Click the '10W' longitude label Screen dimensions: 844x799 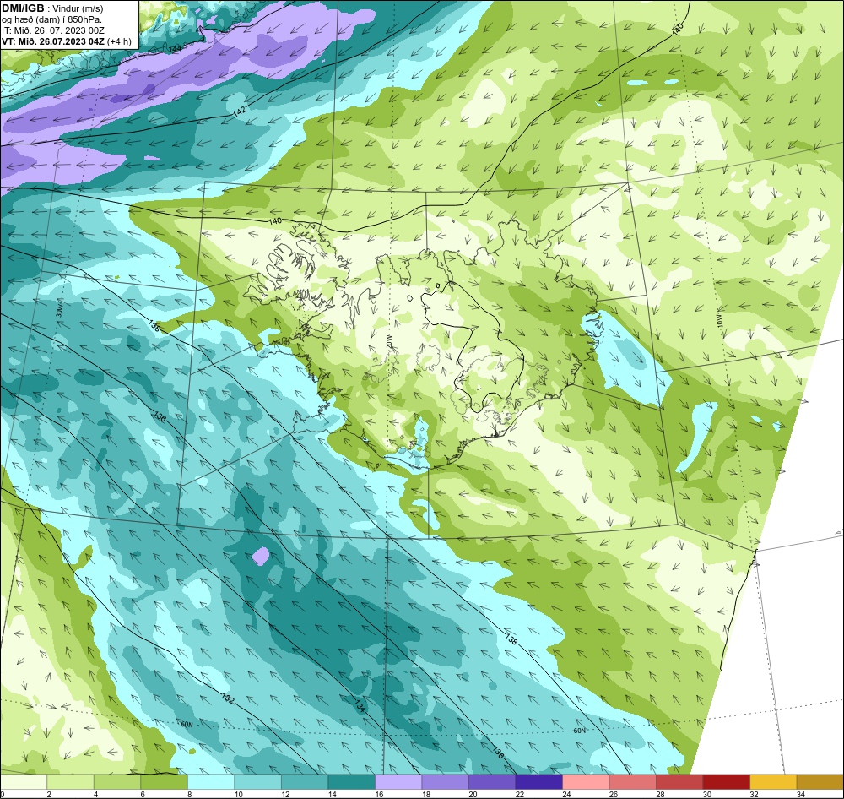pyautogui.click(x=719, y=321)
